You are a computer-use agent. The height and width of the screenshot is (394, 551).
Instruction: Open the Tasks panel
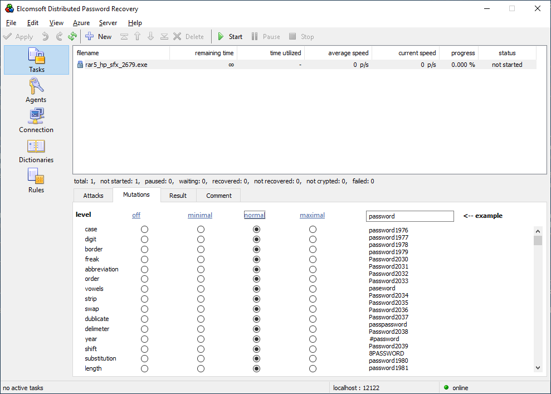(37, 60)
